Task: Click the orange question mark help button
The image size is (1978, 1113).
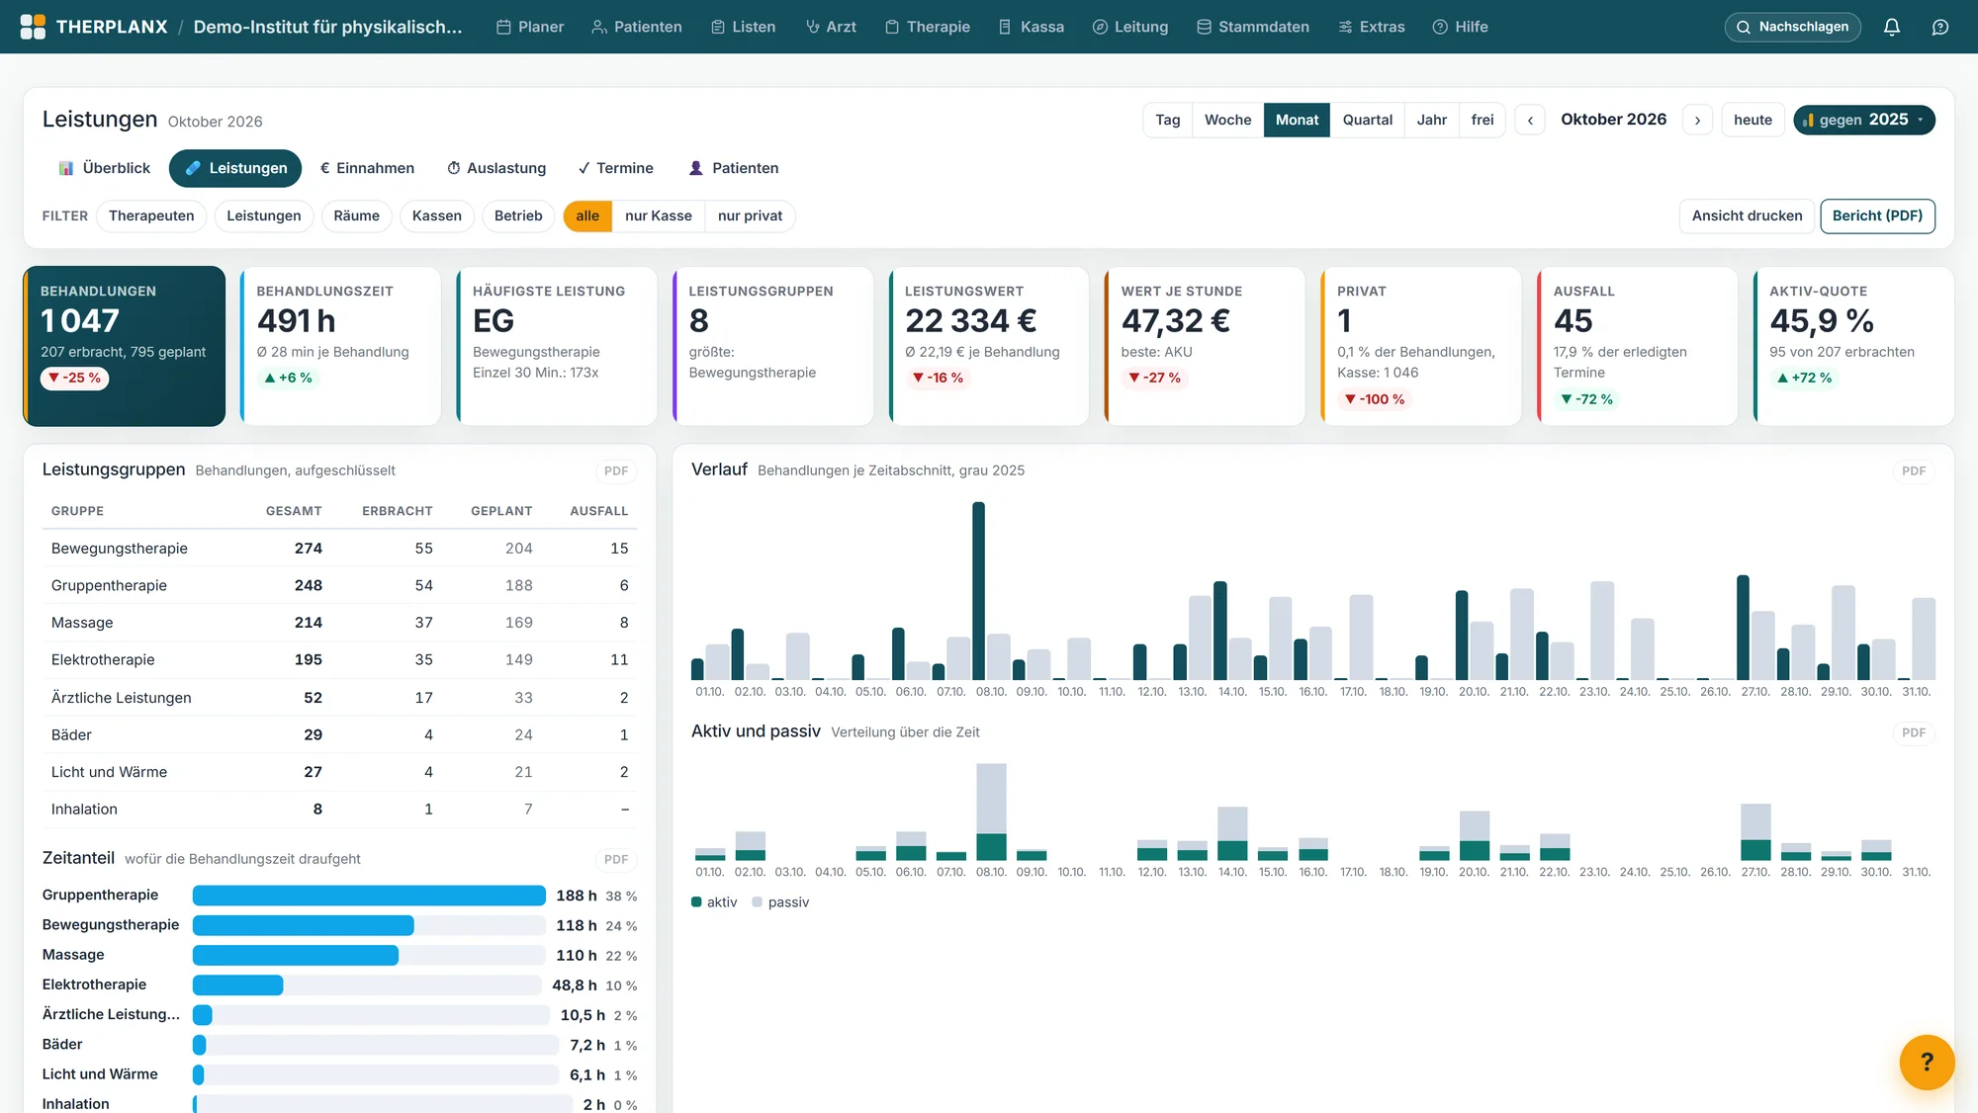Action: coord(1927,1062)
